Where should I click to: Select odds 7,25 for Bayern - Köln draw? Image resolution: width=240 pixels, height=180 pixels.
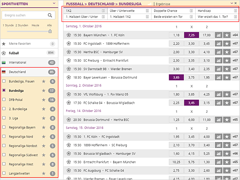point(192,35)
